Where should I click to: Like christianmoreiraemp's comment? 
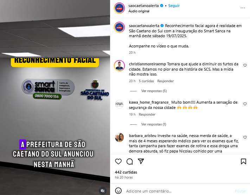(x=245, y=65)
